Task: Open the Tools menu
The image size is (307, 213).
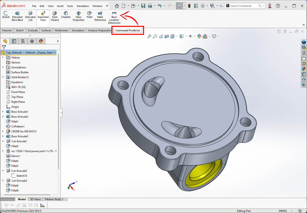Action: [70, 6]
